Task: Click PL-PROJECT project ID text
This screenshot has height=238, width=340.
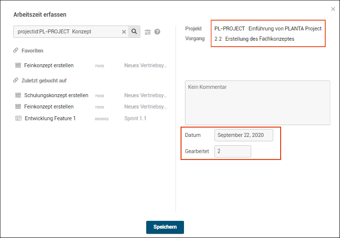Action: coord(230,28)
